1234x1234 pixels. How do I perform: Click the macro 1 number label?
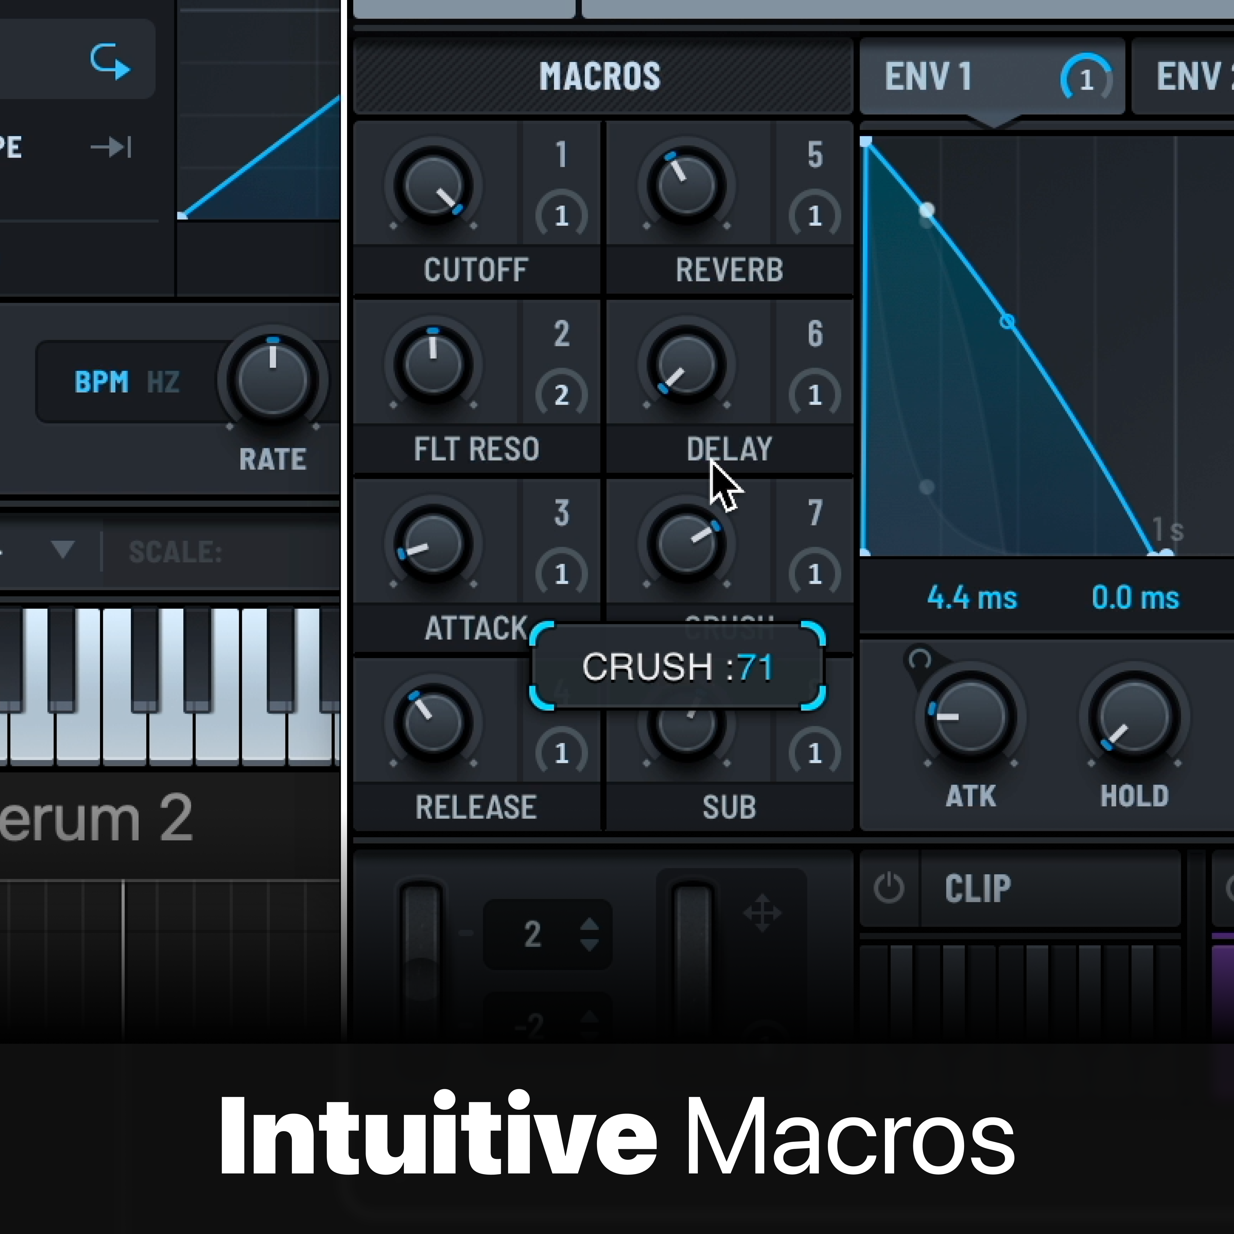[561, 154]
